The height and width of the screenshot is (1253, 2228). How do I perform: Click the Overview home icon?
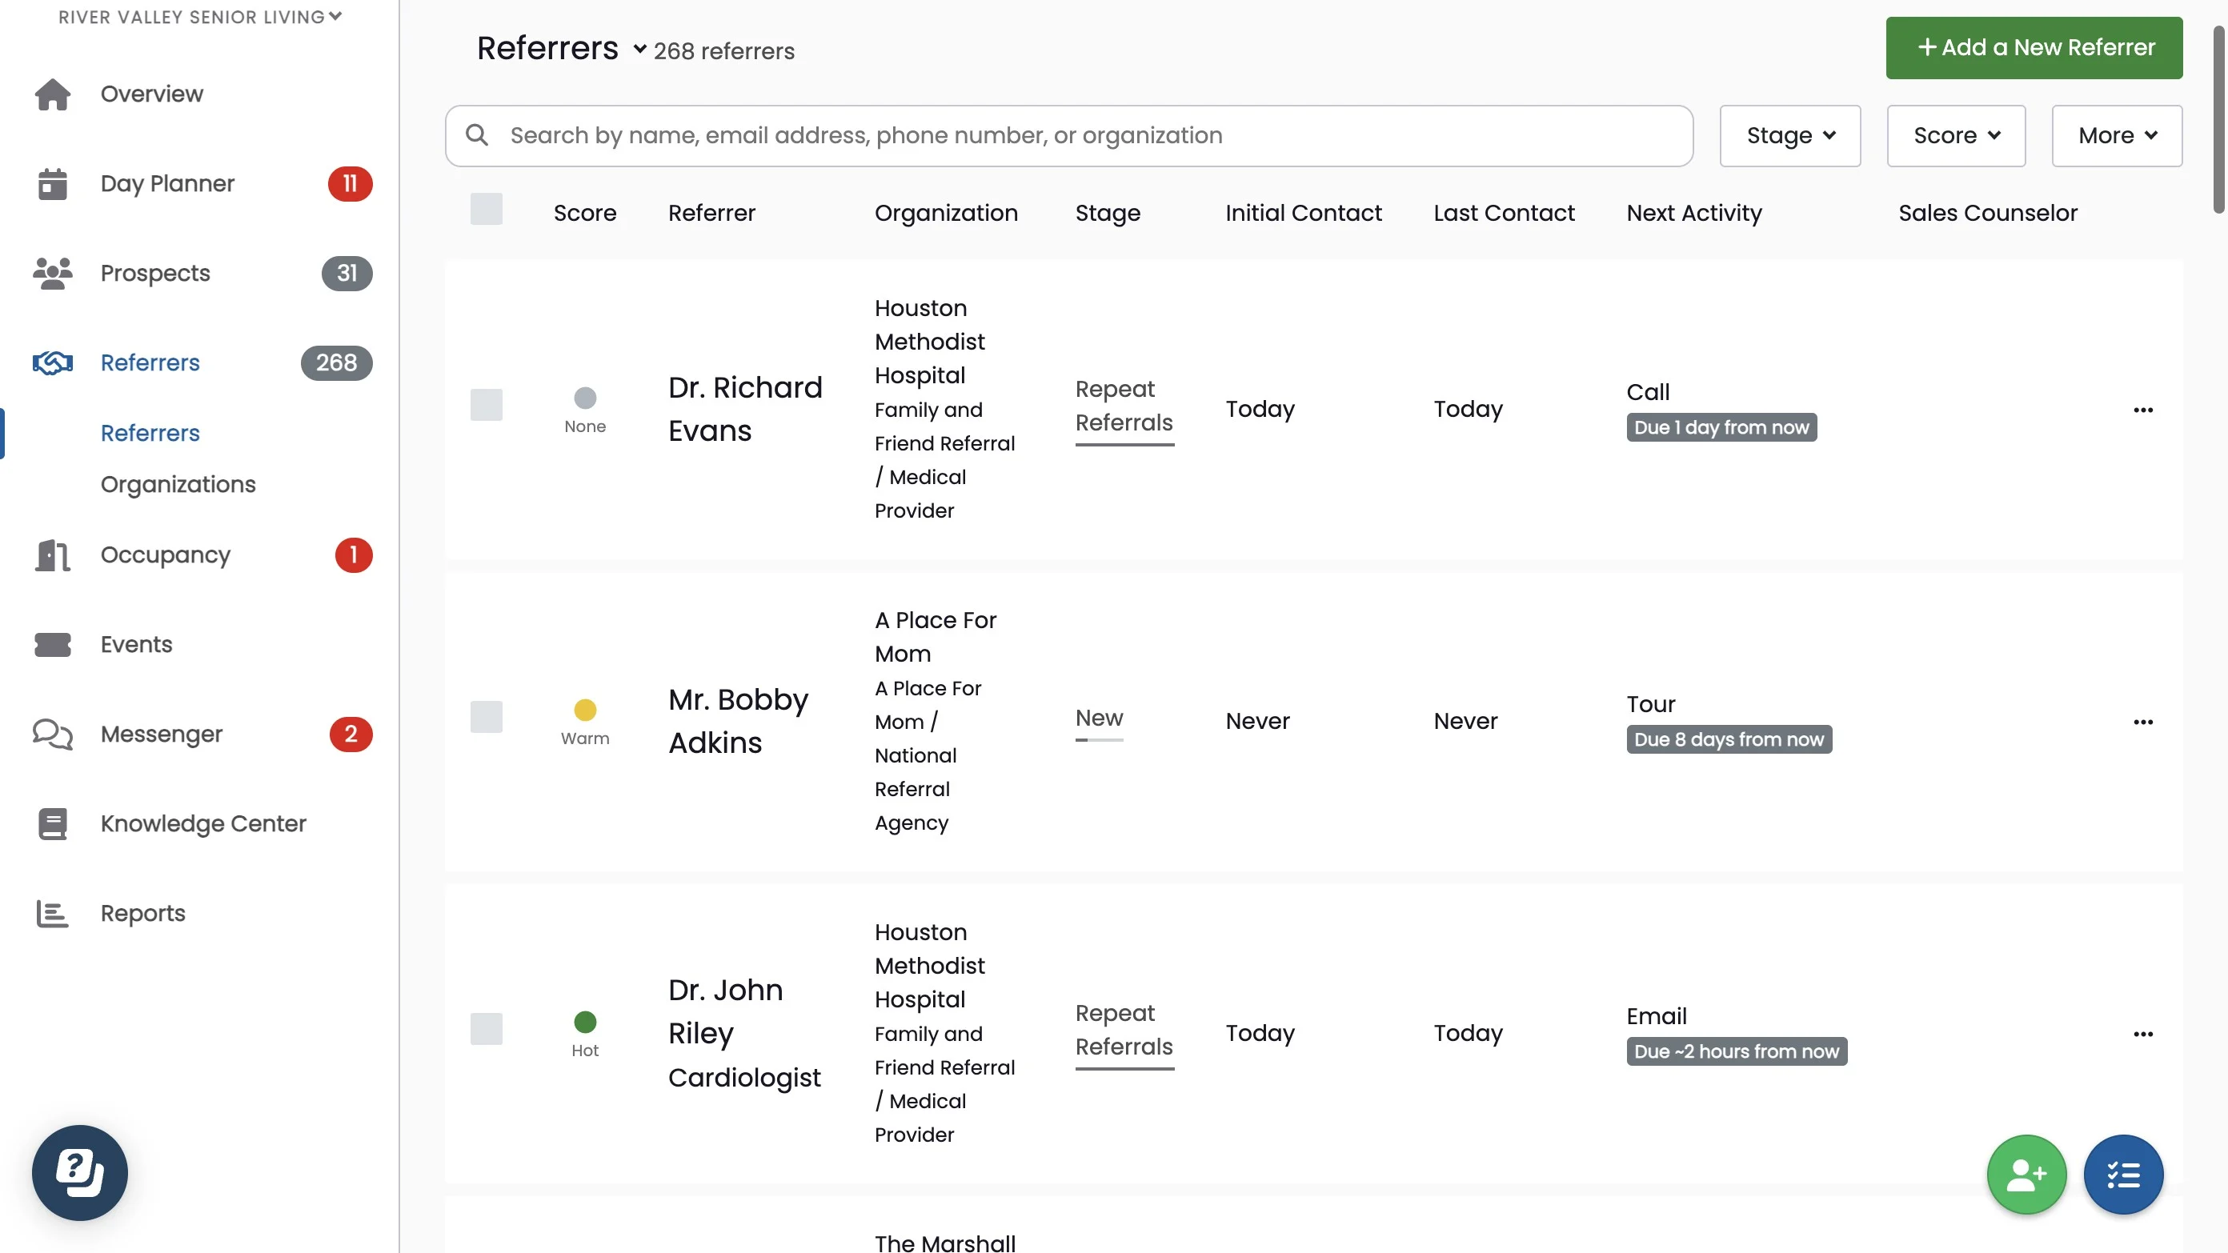click(52, 94)
